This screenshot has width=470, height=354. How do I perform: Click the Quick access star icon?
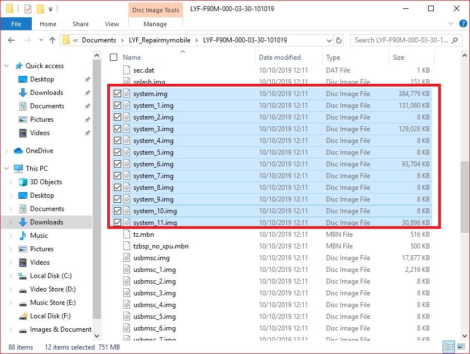click(19, 66)
